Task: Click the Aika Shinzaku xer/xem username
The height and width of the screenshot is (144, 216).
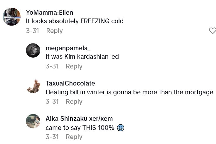Action: coord(79,119)
